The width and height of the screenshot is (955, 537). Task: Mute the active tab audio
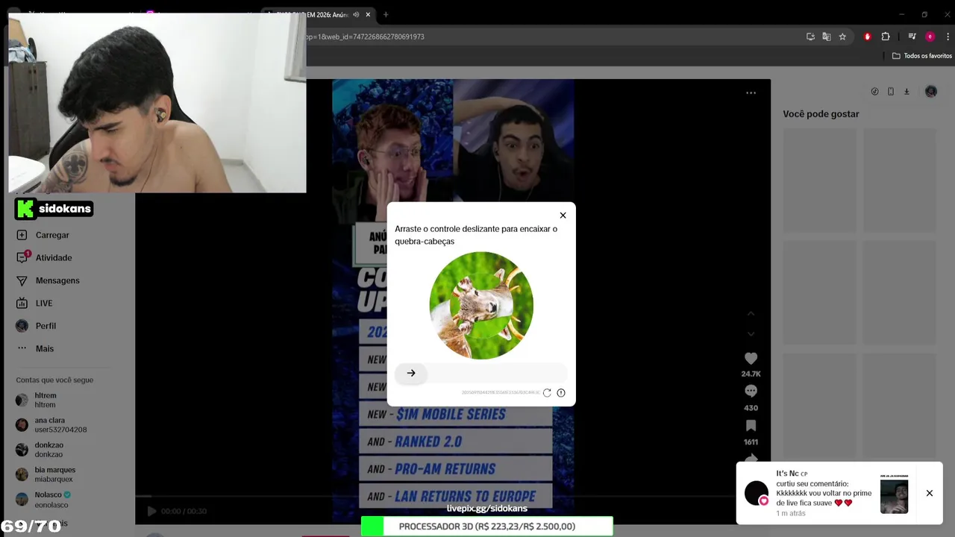coord(356,14)
